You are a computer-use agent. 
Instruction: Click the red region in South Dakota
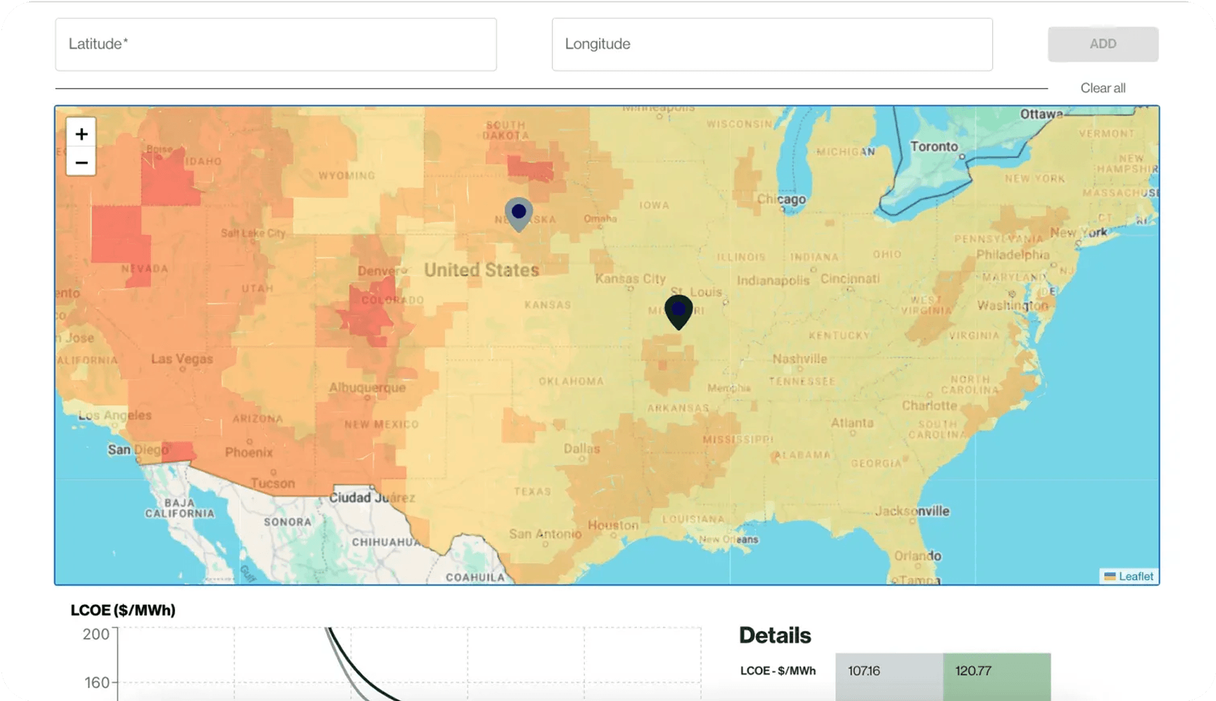pyautogui.click(x=530, y=170)
